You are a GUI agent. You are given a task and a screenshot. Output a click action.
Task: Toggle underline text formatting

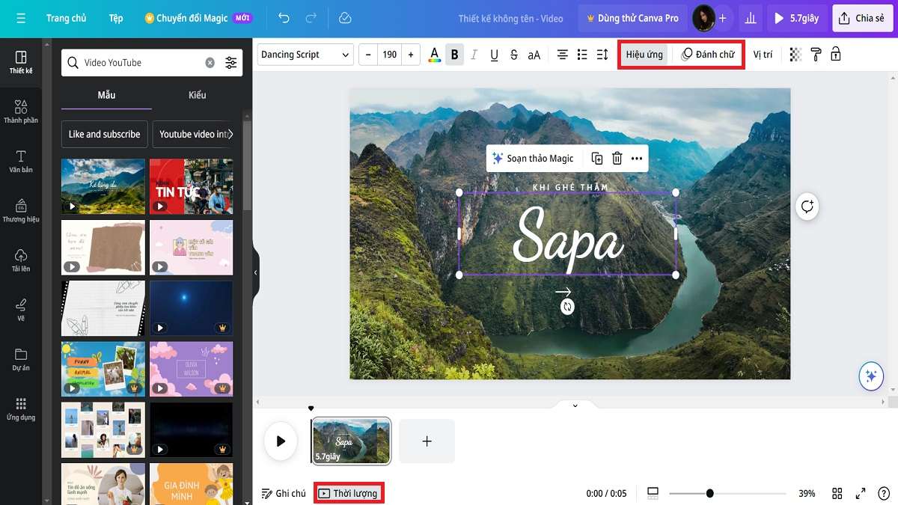pos(494,55)
